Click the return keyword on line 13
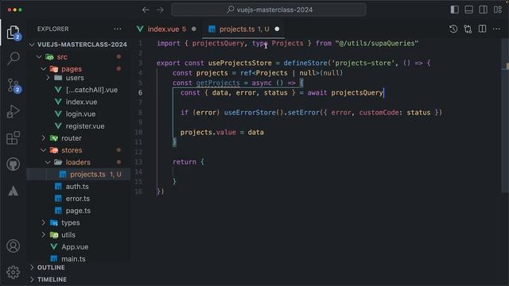 click(185, 162)
